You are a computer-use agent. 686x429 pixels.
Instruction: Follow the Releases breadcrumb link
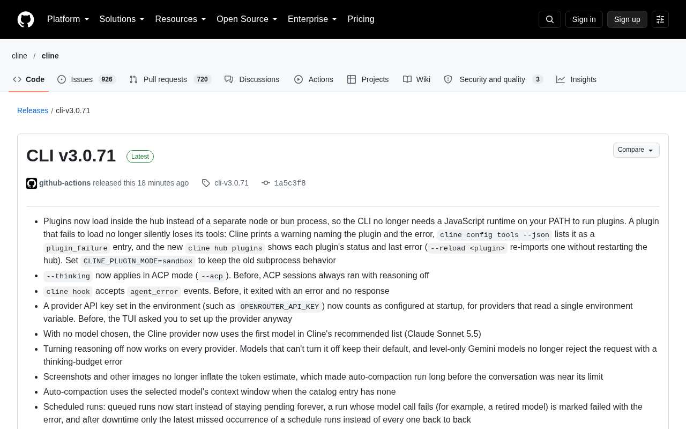pyautogui.click(x=33, y=110)
